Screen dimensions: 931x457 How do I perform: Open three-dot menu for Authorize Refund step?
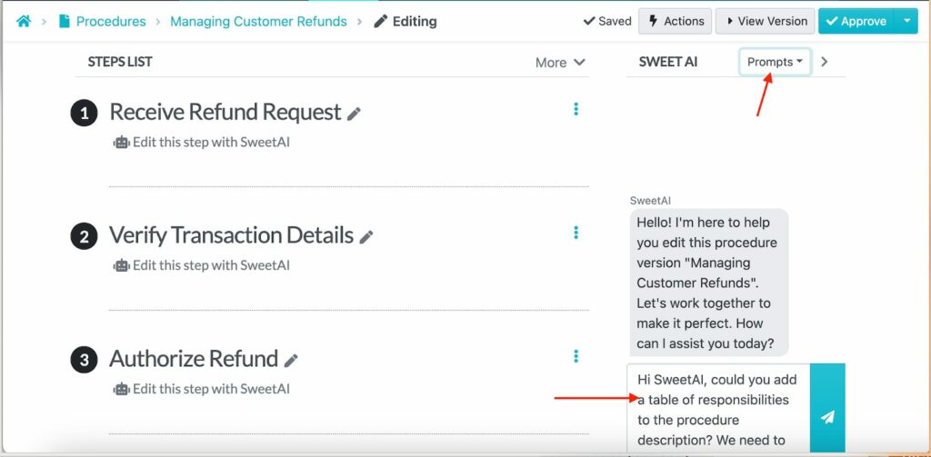coord(576,356)
